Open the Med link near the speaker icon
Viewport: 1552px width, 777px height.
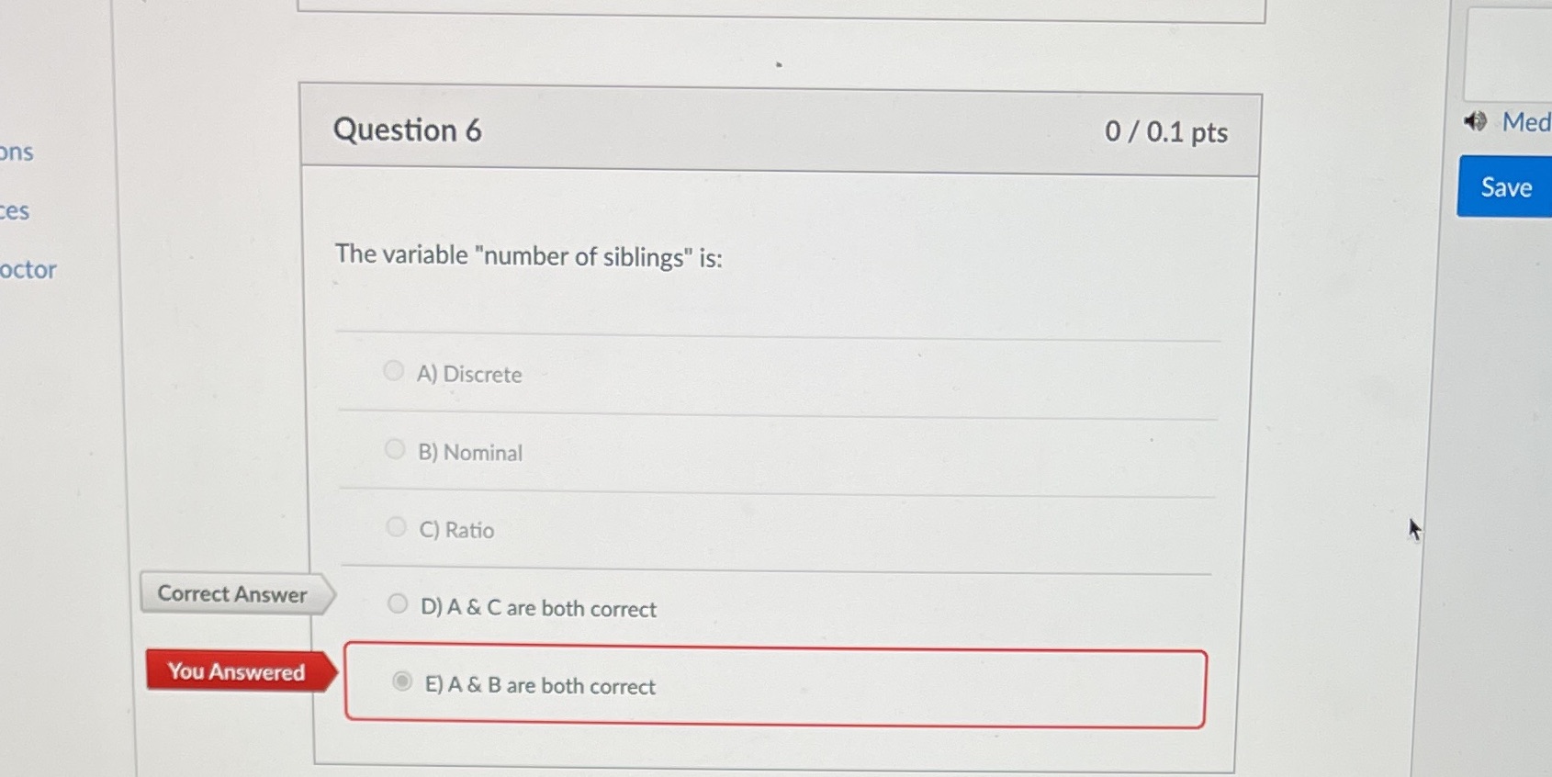pyautogui.click(x=1524, y=121)
